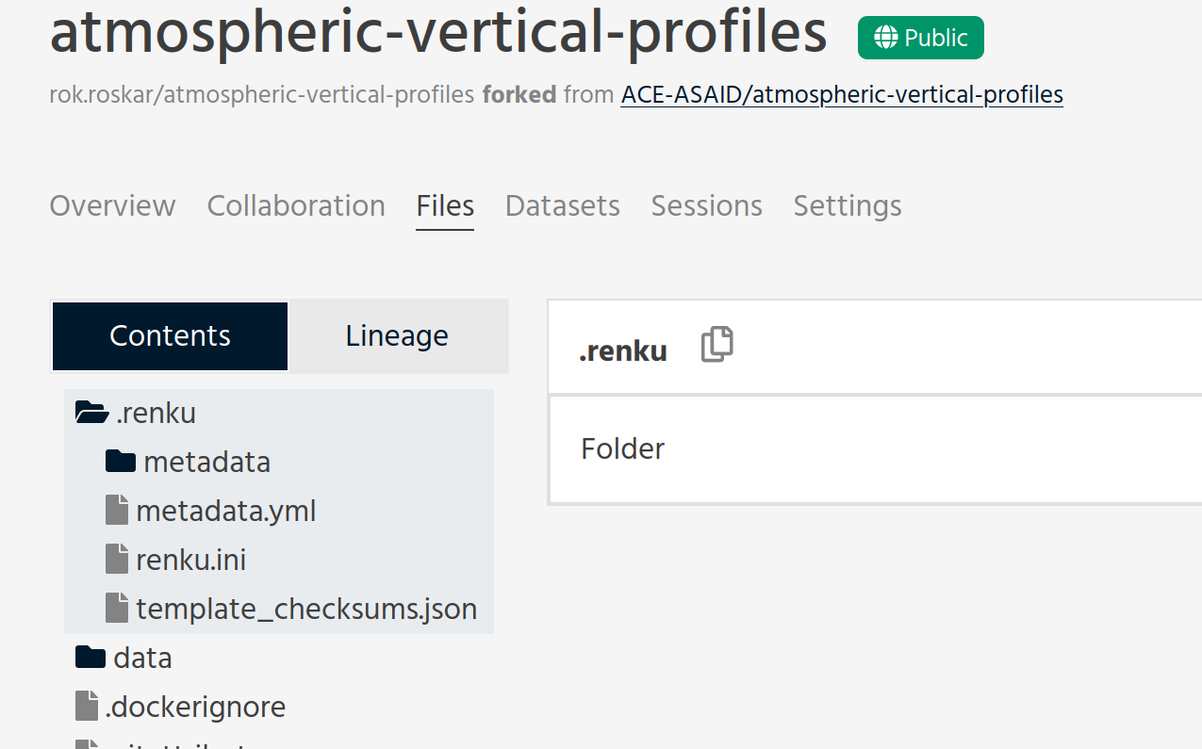Click the file icon beside metadata.yml
Screen dimensions: 1202x749
(x=117, y=510)
